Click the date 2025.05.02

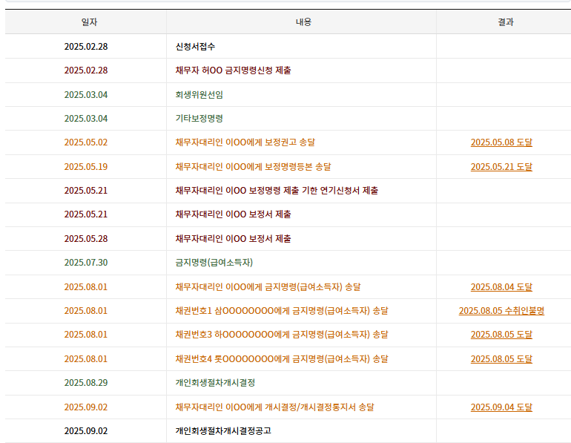pos(86,142)
